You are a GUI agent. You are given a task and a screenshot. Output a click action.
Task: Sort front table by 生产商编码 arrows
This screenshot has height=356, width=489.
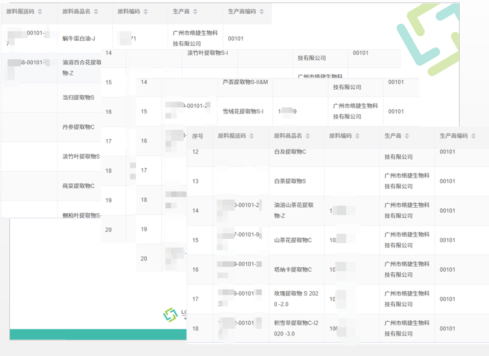473,136
